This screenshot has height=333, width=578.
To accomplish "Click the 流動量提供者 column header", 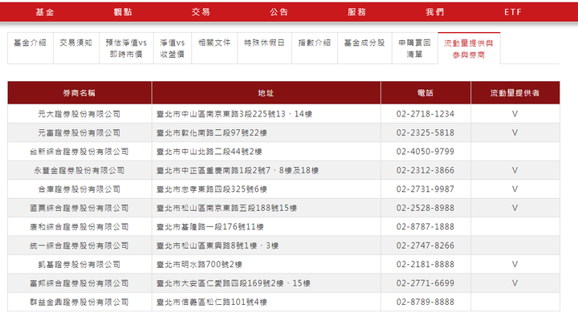I will [515, 93].
